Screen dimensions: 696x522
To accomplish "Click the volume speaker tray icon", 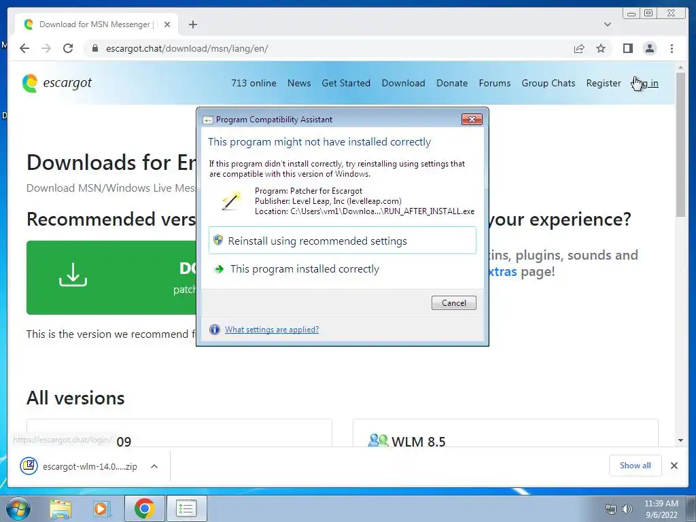I will (627, 509).
